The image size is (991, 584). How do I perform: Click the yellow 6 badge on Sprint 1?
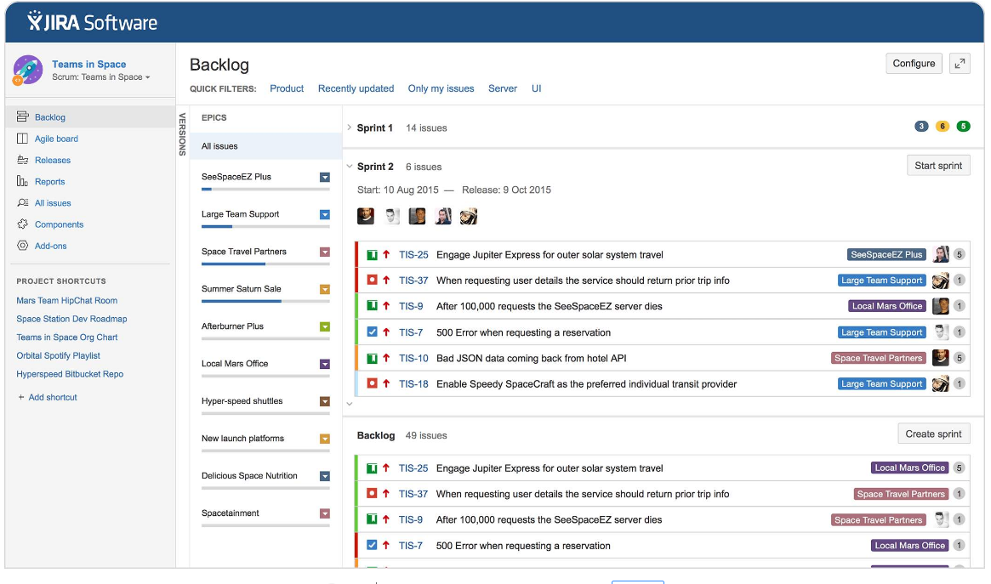943,127
